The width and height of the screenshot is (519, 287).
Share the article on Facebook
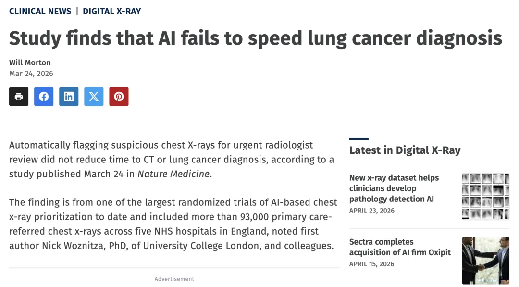44,97
